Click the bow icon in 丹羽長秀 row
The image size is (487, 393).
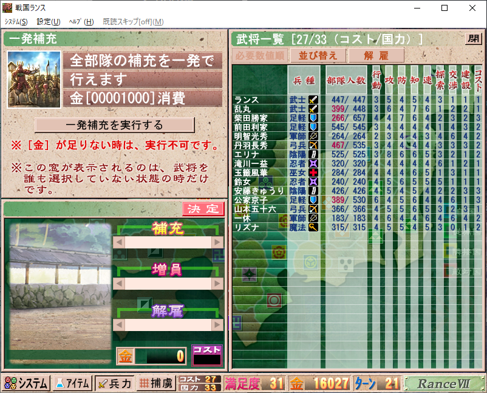click(313, 145)
